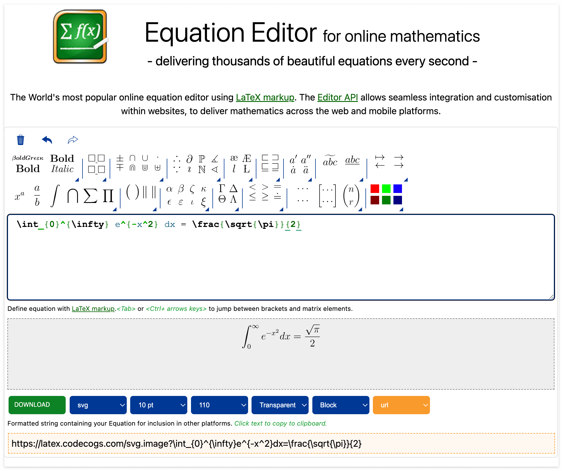Choose the dark green color swatch
Viewport: 563px width, 471px height.
386,200
